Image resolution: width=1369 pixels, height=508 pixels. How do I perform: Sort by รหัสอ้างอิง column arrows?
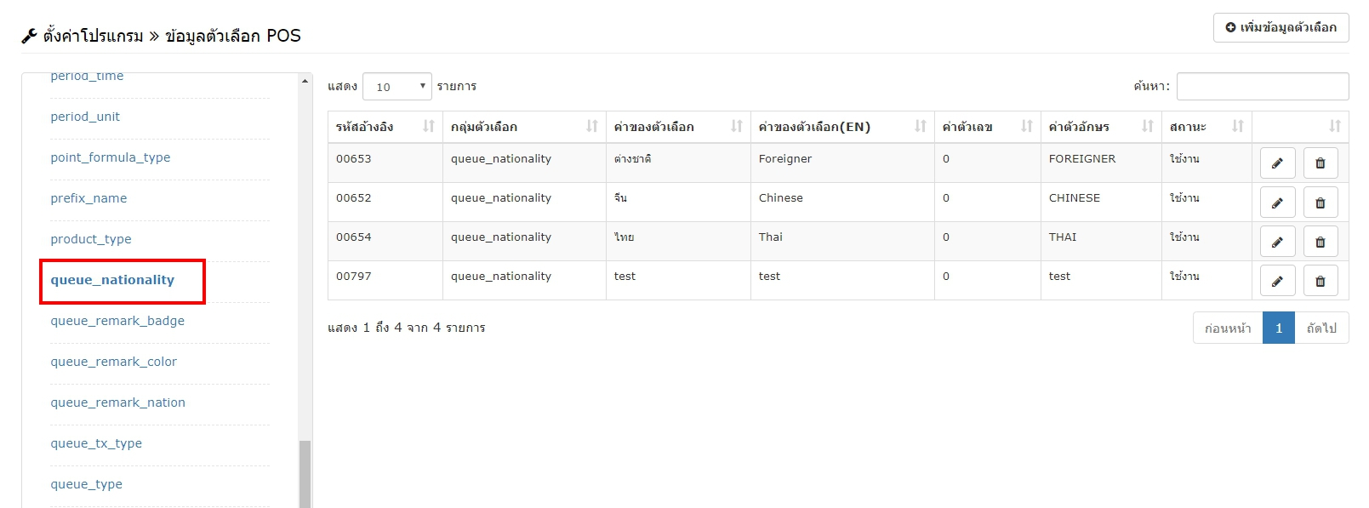[429, 127]
